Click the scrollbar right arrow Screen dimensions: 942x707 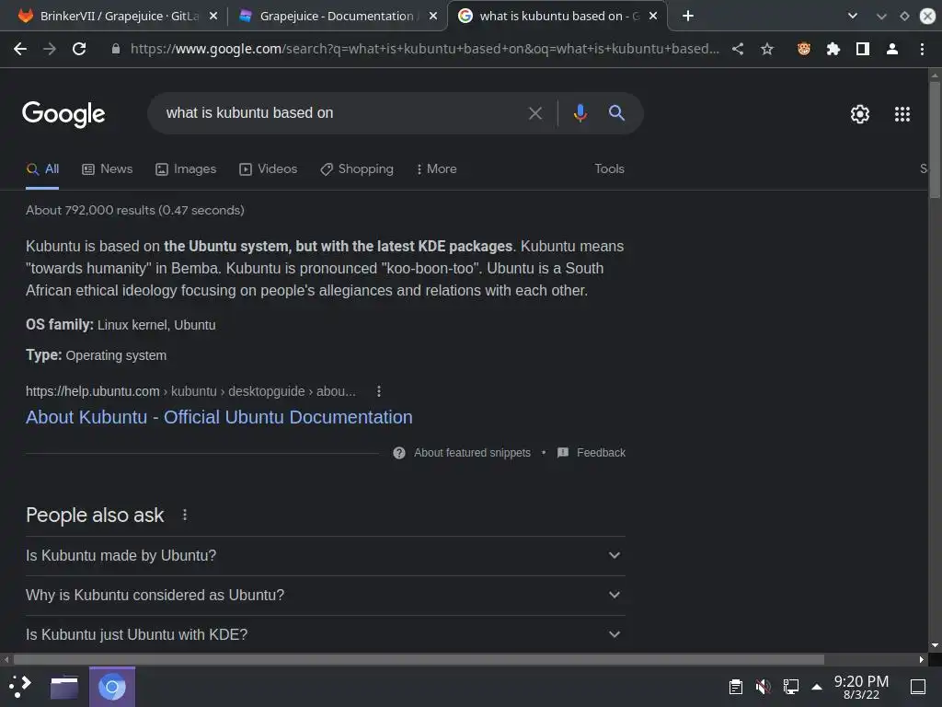tap(922, 659)
